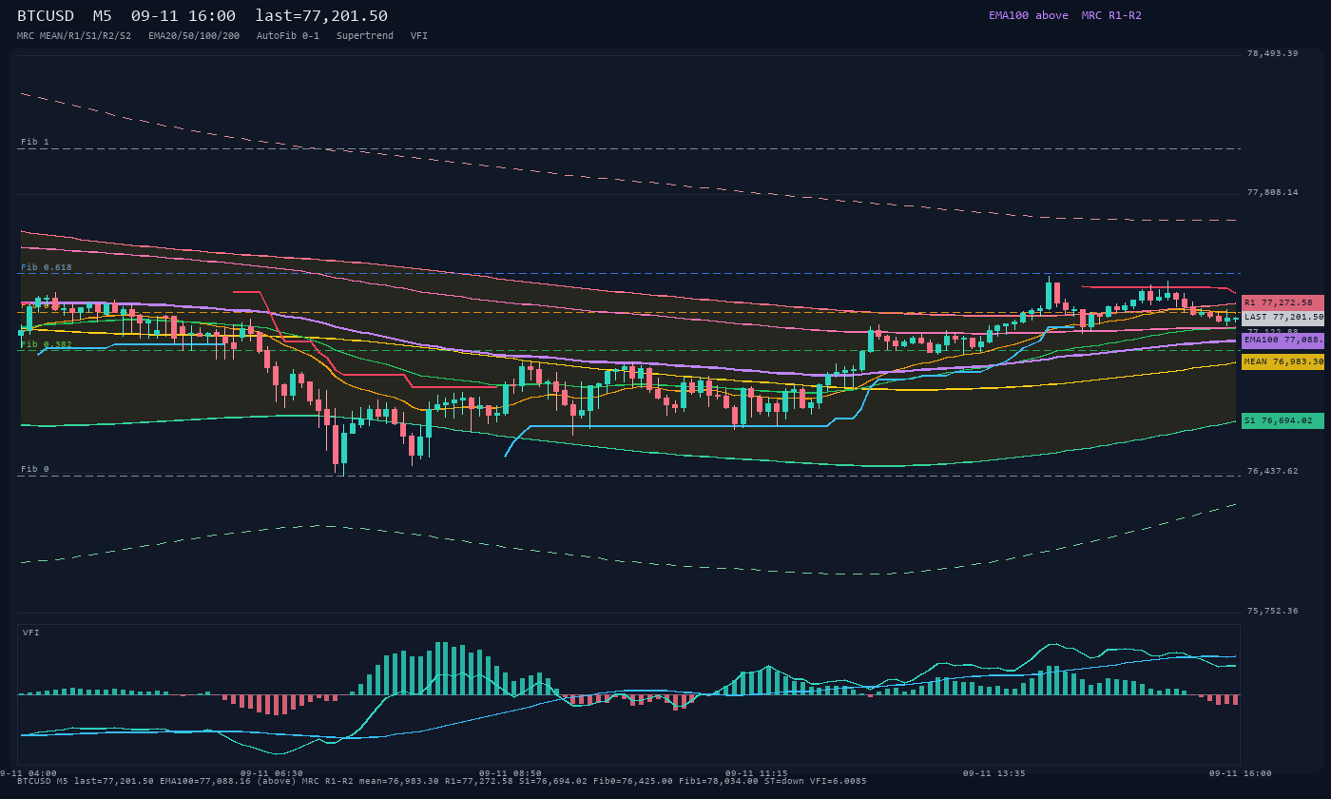Click the 75,752.36 price axis label

tap(1272, 611)
